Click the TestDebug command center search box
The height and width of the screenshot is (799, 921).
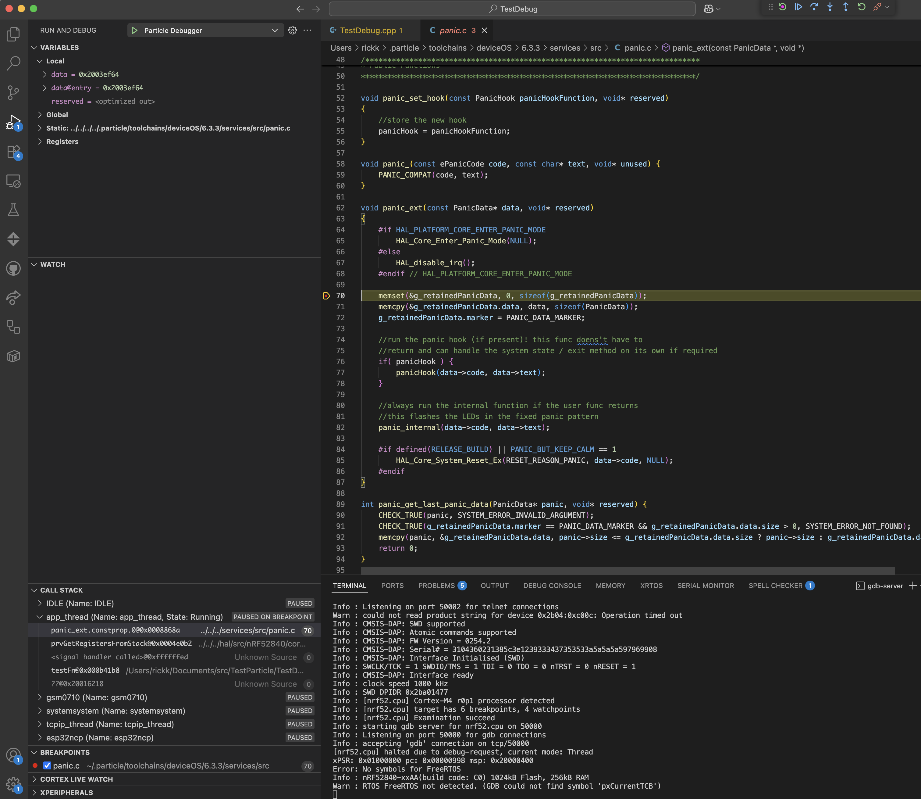[512, 9]
